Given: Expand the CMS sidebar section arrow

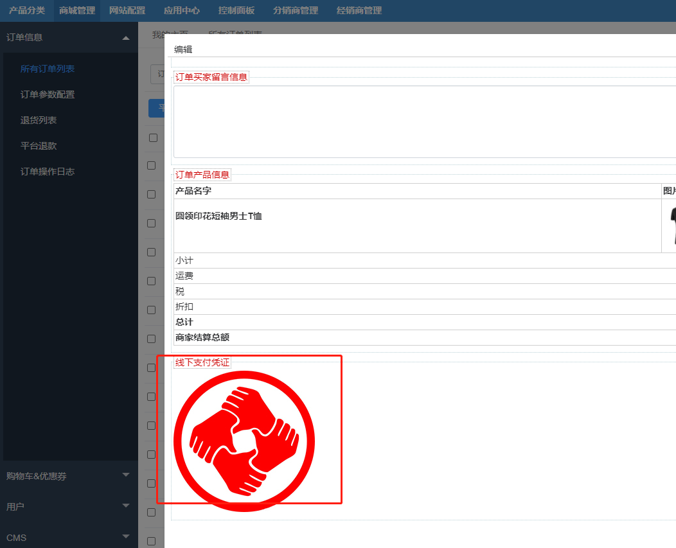Looking at the screenshot, I should click(126, 537).
